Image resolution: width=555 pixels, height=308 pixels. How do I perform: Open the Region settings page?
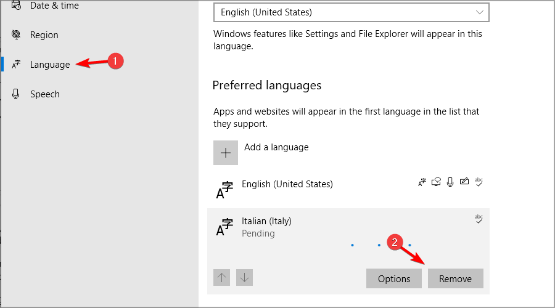click(x=44, y=35)
